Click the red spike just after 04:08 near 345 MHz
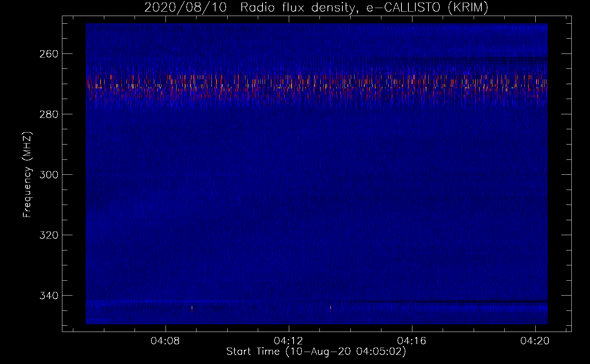Screen dimensions: 590x364 [x=192, y=309]
